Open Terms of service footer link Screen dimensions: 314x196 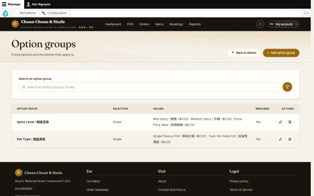click(241, 190)
